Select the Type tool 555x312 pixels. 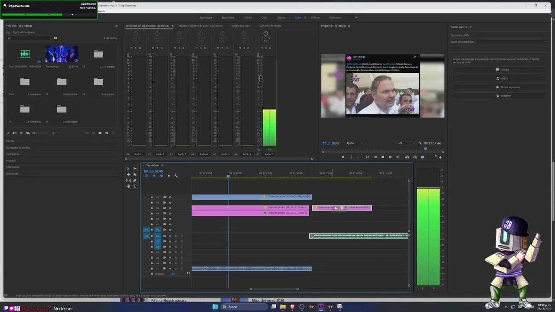(x=135, y=186)
